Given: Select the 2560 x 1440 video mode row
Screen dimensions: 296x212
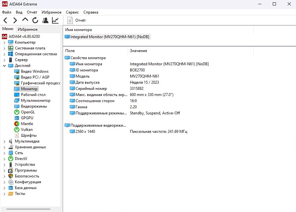Looking at the screenshot, I should [x=85, y=132].
